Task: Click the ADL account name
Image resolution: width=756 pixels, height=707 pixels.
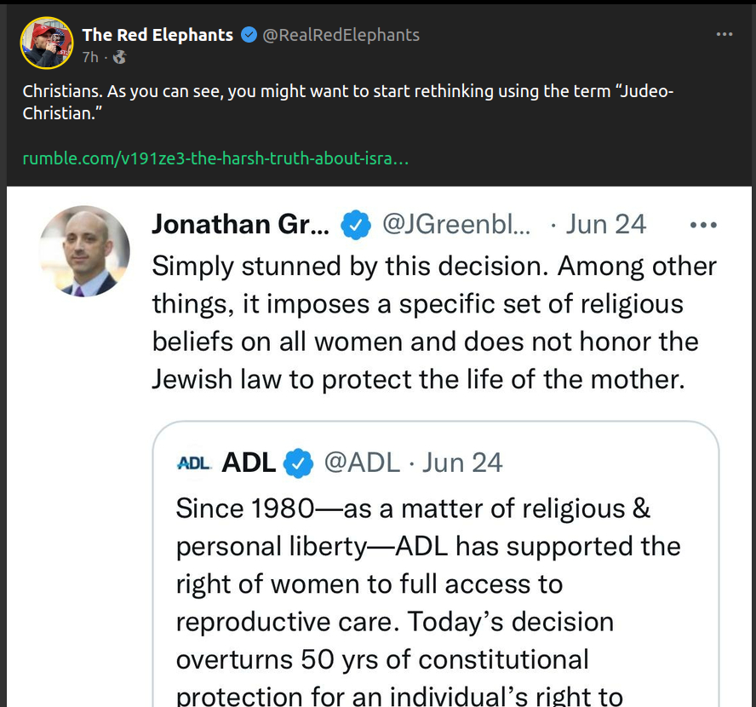Action: click(x=249, y=463)
